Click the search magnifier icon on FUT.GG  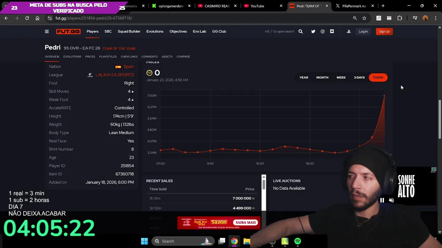pos(300,31)
